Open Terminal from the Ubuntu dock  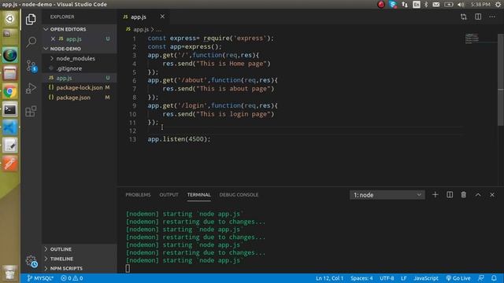(10, 110)
